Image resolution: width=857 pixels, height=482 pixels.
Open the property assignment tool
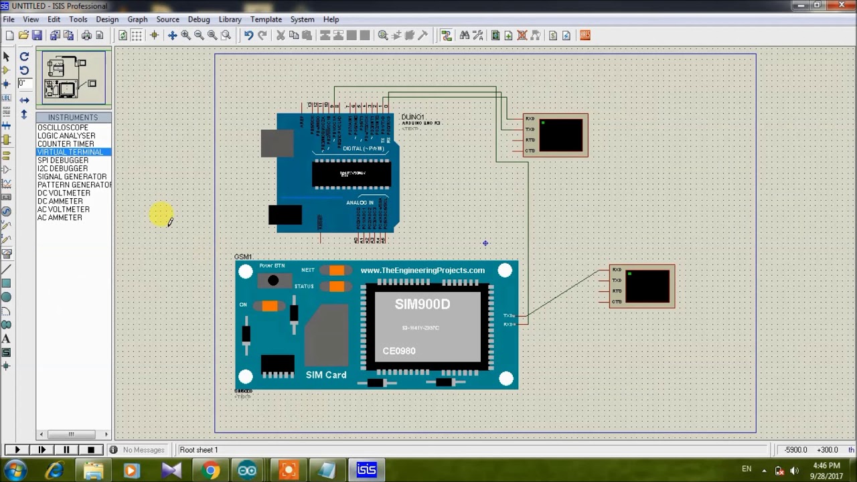(478, 35)
